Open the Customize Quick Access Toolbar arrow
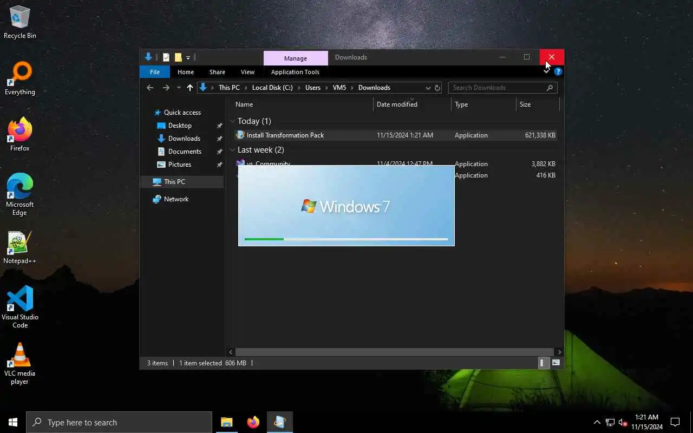Viewport: 693px width, 433px height. coord(188,57)
